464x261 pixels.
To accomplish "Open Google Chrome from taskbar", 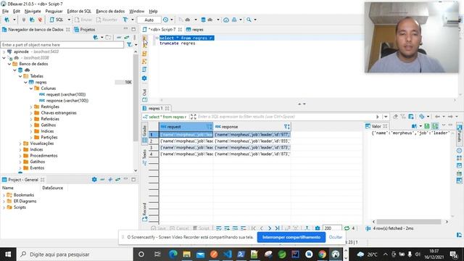I will [x=322, y=254].
